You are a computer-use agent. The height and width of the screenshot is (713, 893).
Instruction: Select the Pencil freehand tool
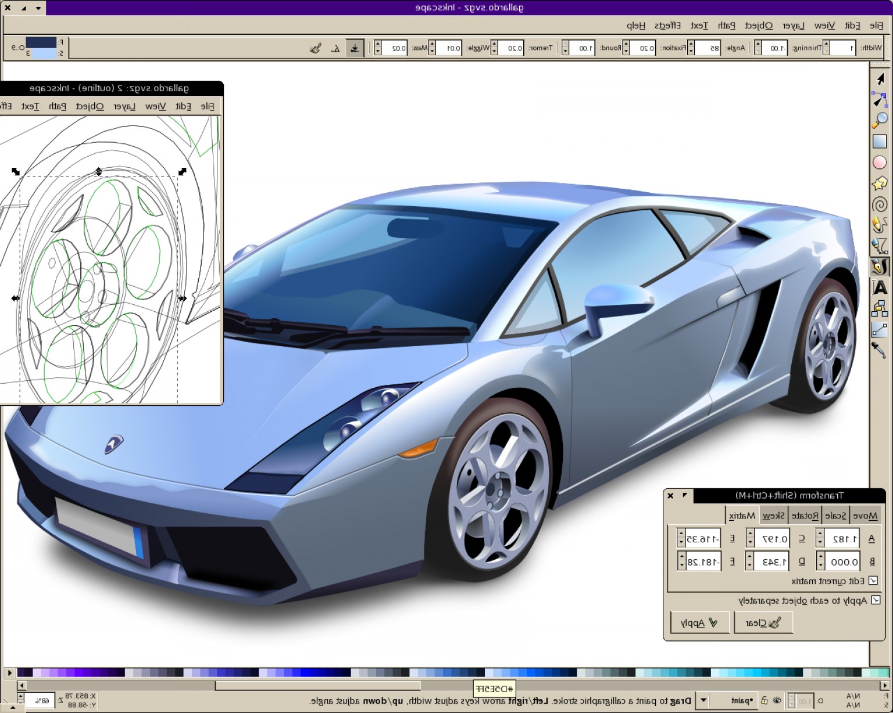click(x=880, y=225)
